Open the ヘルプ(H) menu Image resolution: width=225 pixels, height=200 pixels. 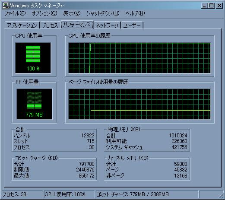[135, 13]
